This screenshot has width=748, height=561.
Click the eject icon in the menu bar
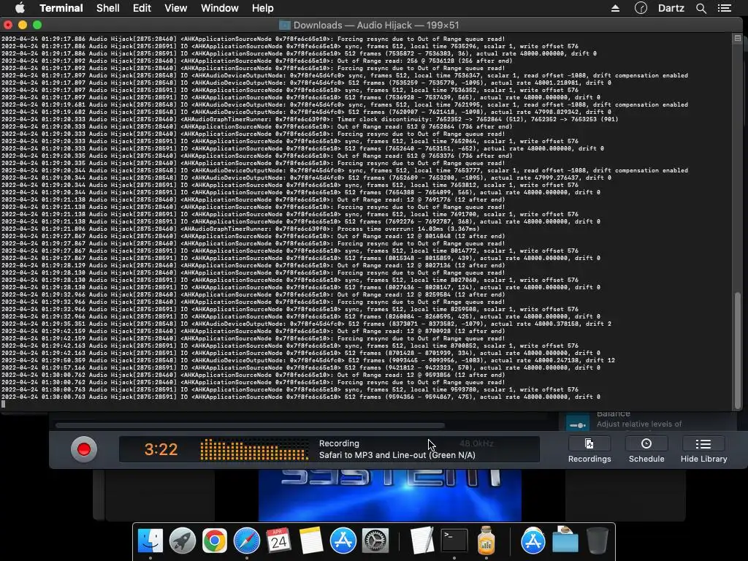[615, 8]
